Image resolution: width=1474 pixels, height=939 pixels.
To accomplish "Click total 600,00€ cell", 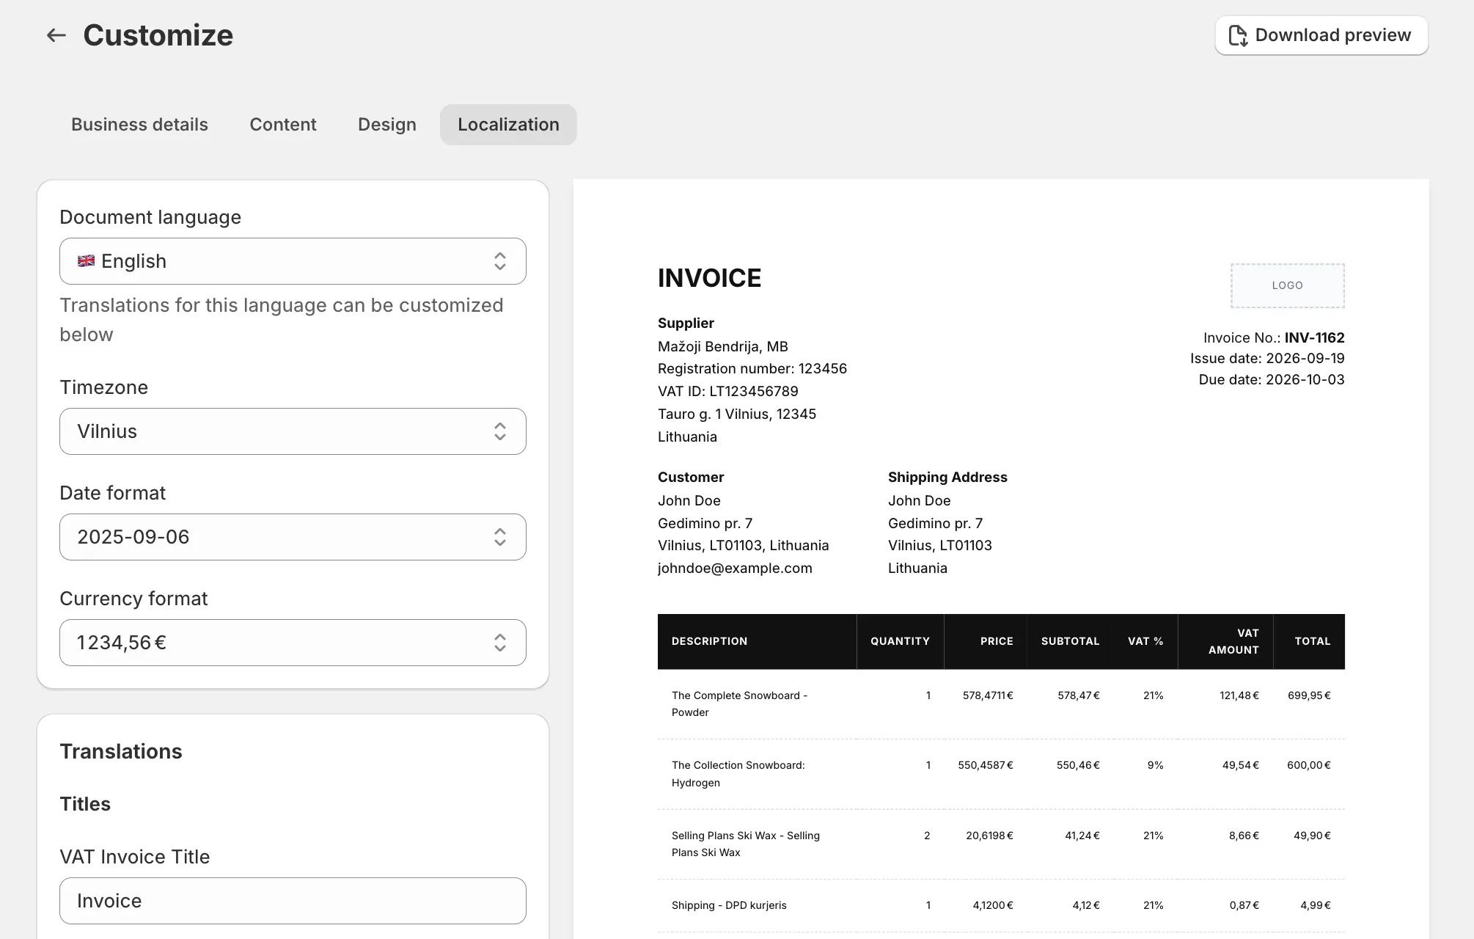I will [x=1309, y=765].
